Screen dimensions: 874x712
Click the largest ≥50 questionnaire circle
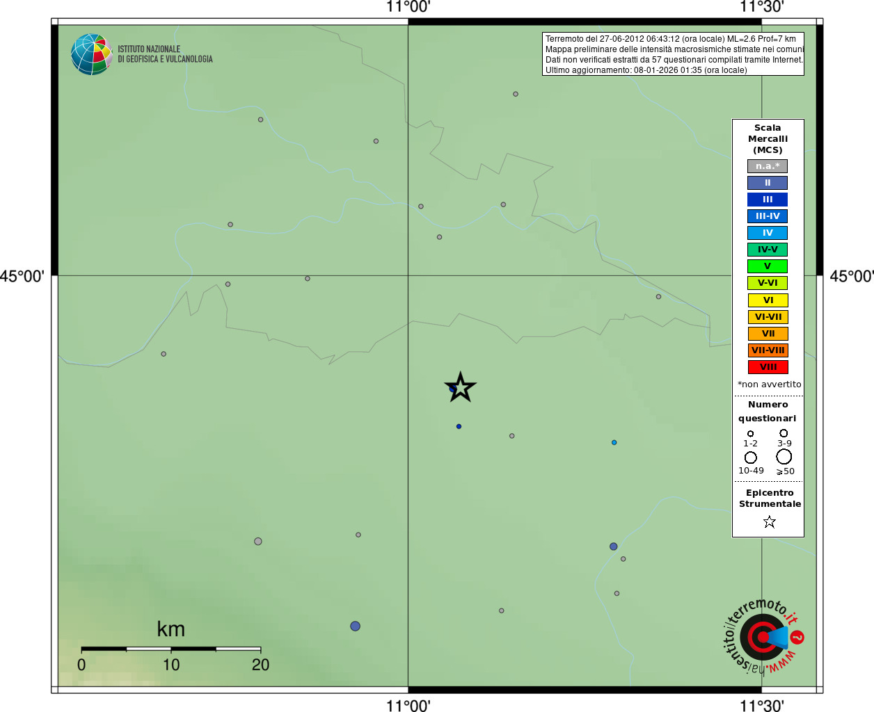coord(784,457)
